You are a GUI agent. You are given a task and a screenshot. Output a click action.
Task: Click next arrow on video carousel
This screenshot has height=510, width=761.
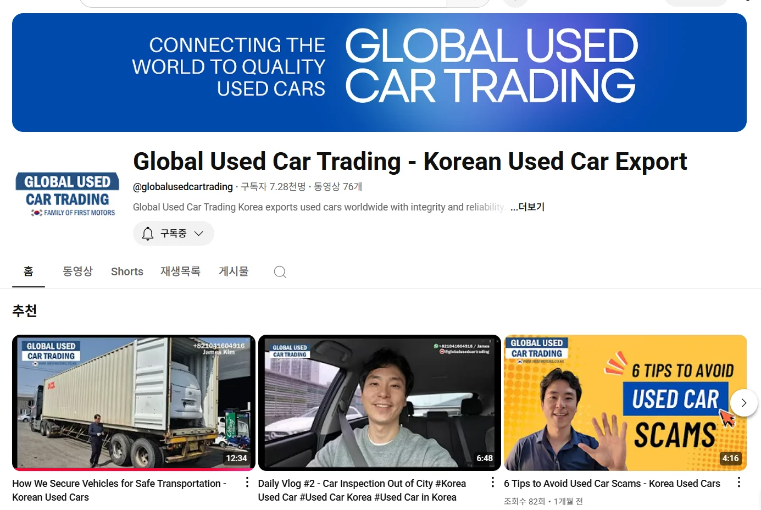[743, 403]
